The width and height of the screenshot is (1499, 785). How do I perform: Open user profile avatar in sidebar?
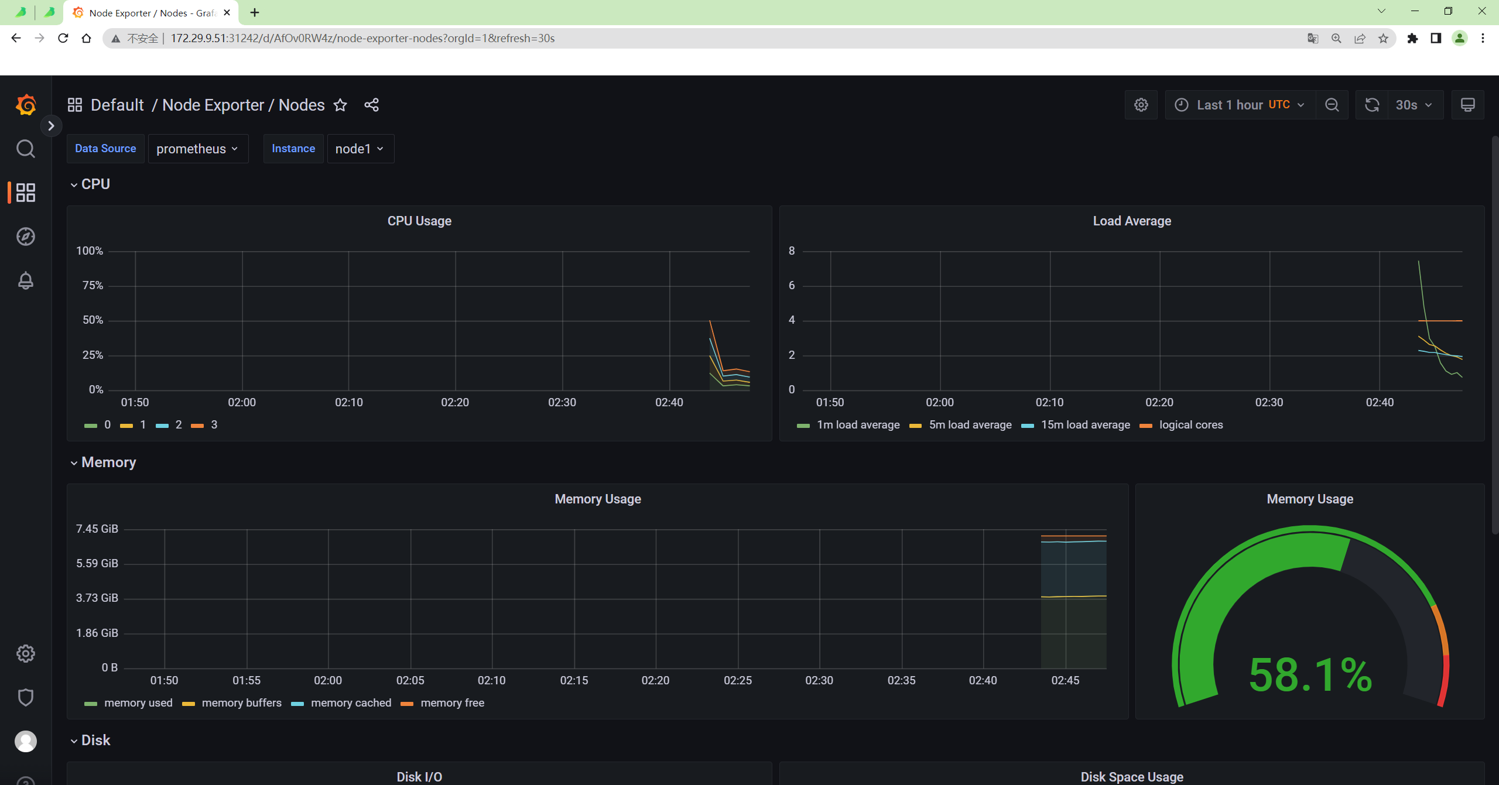tap(26, 741)
